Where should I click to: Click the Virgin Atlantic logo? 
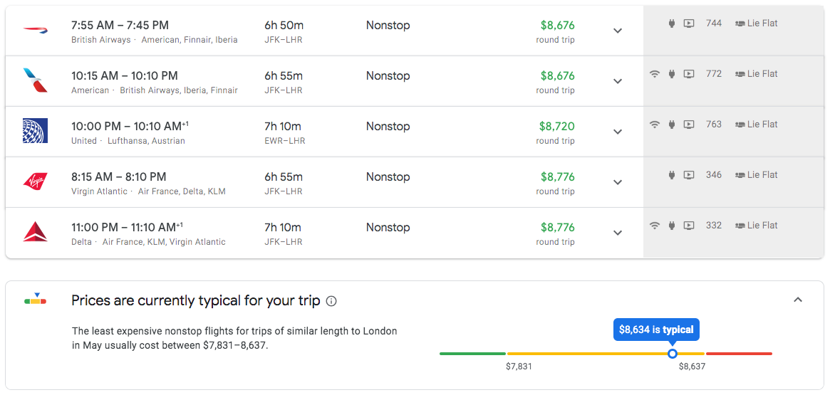tap(35, 181)
